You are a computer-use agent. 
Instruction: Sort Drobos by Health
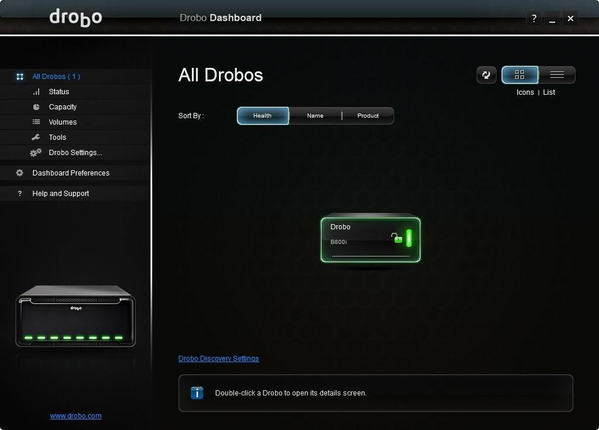(263, 116)
